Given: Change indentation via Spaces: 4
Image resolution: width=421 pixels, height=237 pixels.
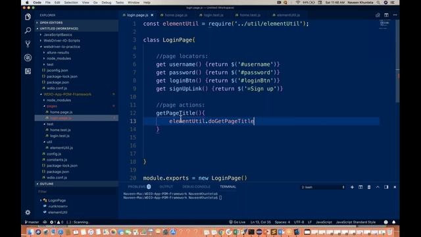Looking at the screenshot, I should coord(282,222).
